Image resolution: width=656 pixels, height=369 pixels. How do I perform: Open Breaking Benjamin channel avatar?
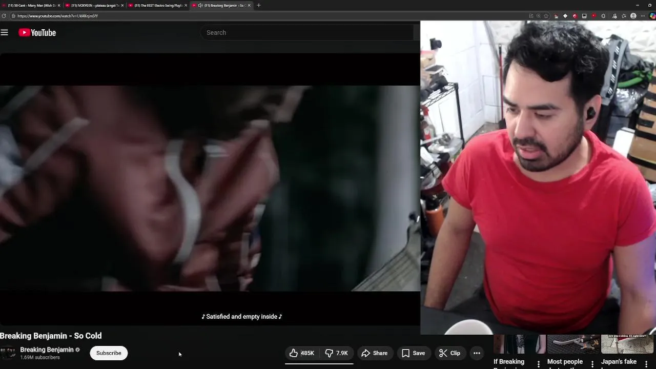(8, 353)
